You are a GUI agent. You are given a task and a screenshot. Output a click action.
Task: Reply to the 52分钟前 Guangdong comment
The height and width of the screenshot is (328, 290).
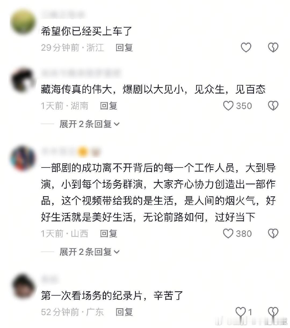(x=124, y=312)
